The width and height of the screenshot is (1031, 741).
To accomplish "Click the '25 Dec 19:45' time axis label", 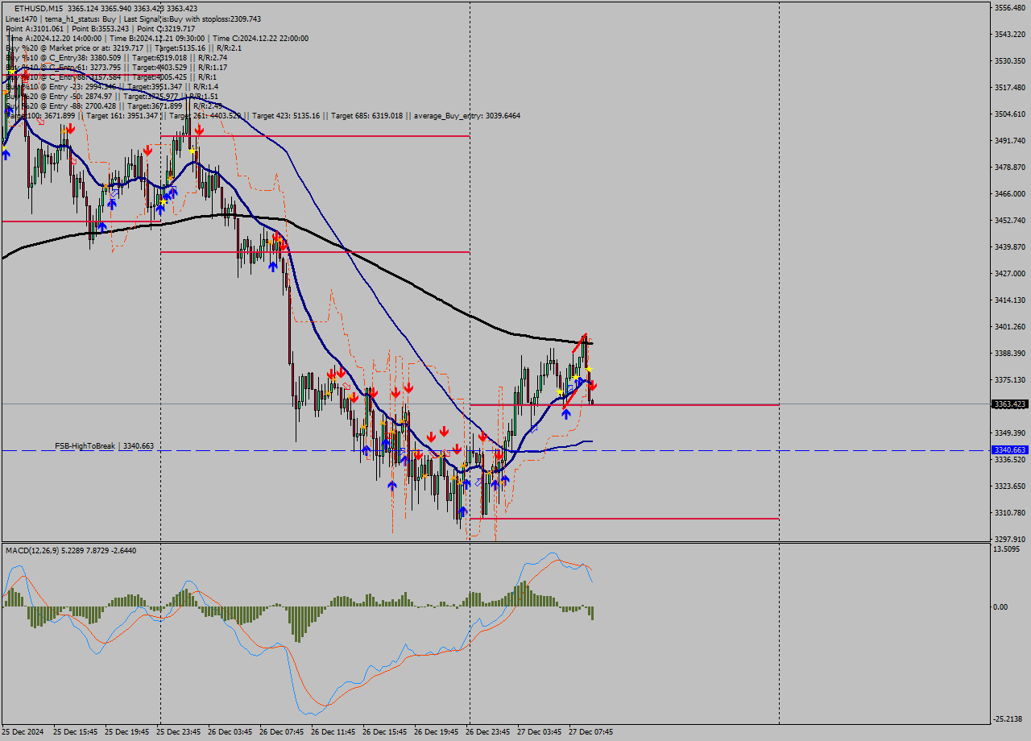I will [x=127, y=732].
